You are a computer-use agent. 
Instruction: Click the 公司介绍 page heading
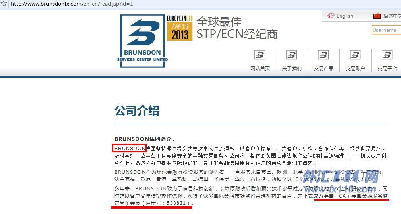(x=137, y=111)
